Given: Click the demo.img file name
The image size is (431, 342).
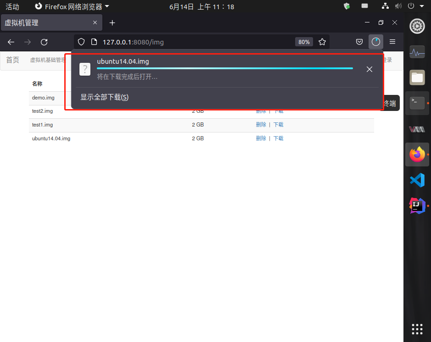Looking at the screenshot, I should pos(43,98).
